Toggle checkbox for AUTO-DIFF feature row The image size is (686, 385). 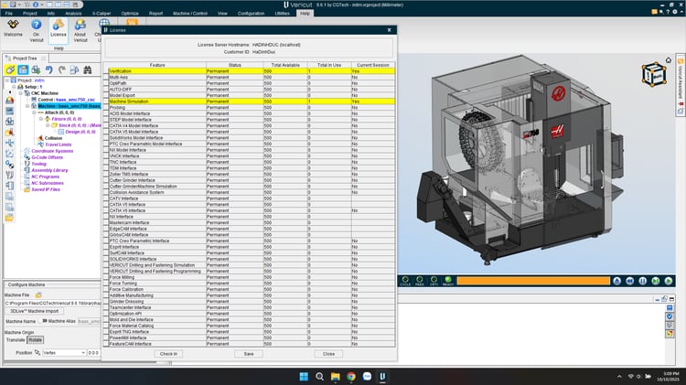tap(106, 90)
